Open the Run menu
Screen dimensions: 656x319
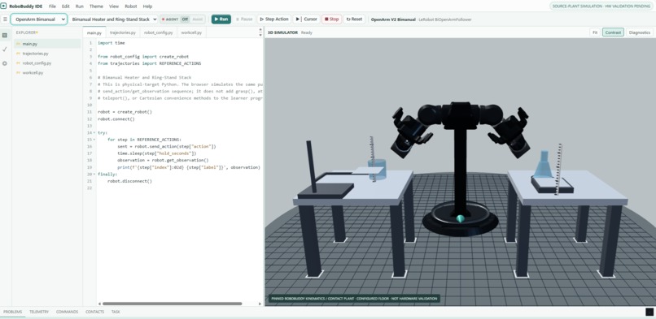tap(80, 6)
